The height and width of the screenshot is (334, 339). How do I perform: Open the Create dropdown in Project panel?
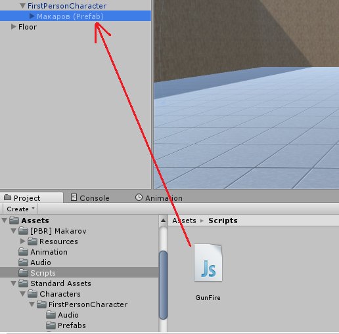[x=20, y=209]
